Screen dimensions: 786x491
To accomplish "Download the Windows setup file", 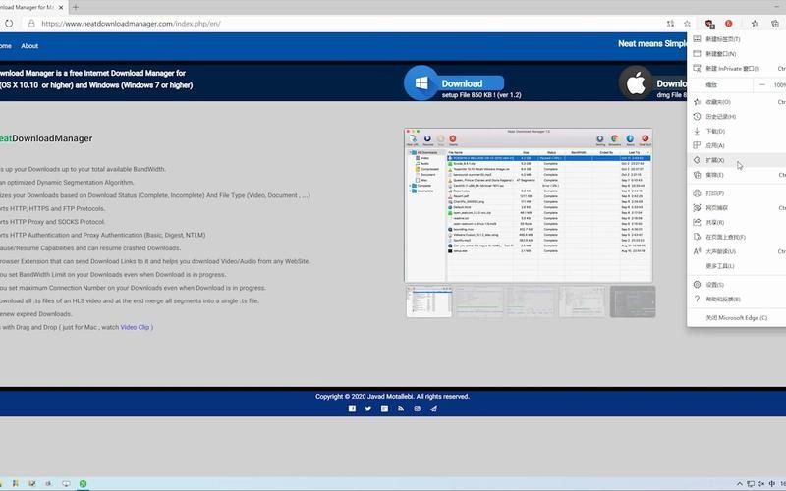I will click(471, 83).
